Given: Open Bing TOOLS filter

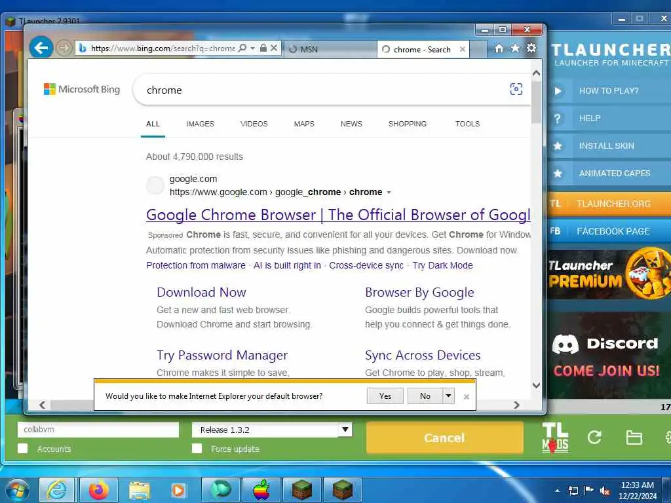Looking at the screenshot, I should click(x=467, y=124).
